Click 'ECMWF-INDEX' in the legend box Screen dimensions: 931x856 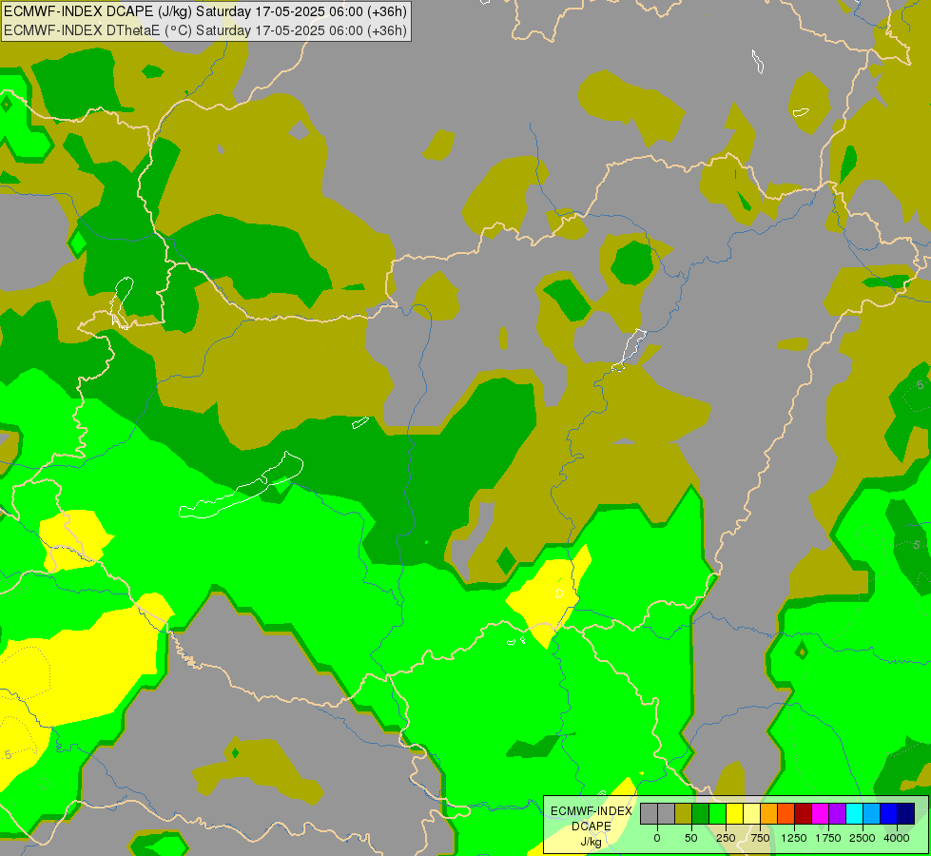(592, 811)
